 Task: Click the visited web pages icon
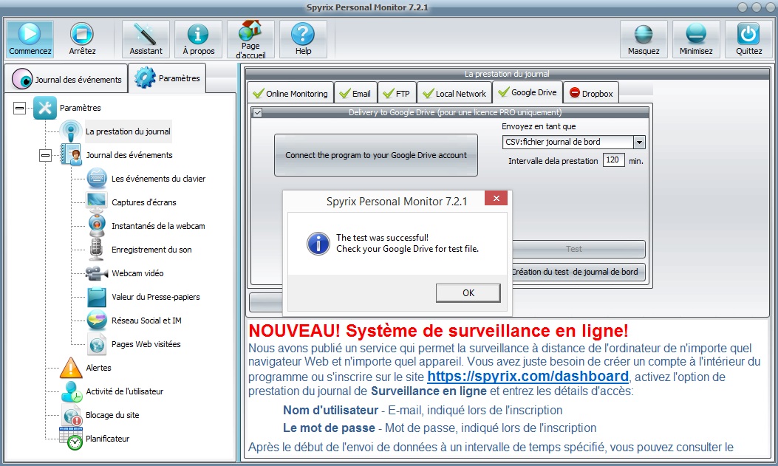(97, 344)
